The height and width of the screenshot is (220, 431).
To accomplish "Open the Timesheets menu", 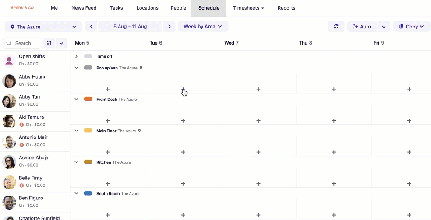I will (x=248, y=8).
